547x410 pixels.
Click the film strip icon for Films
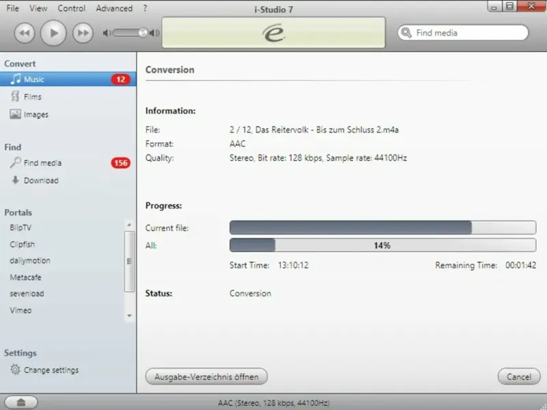[15, 96]
